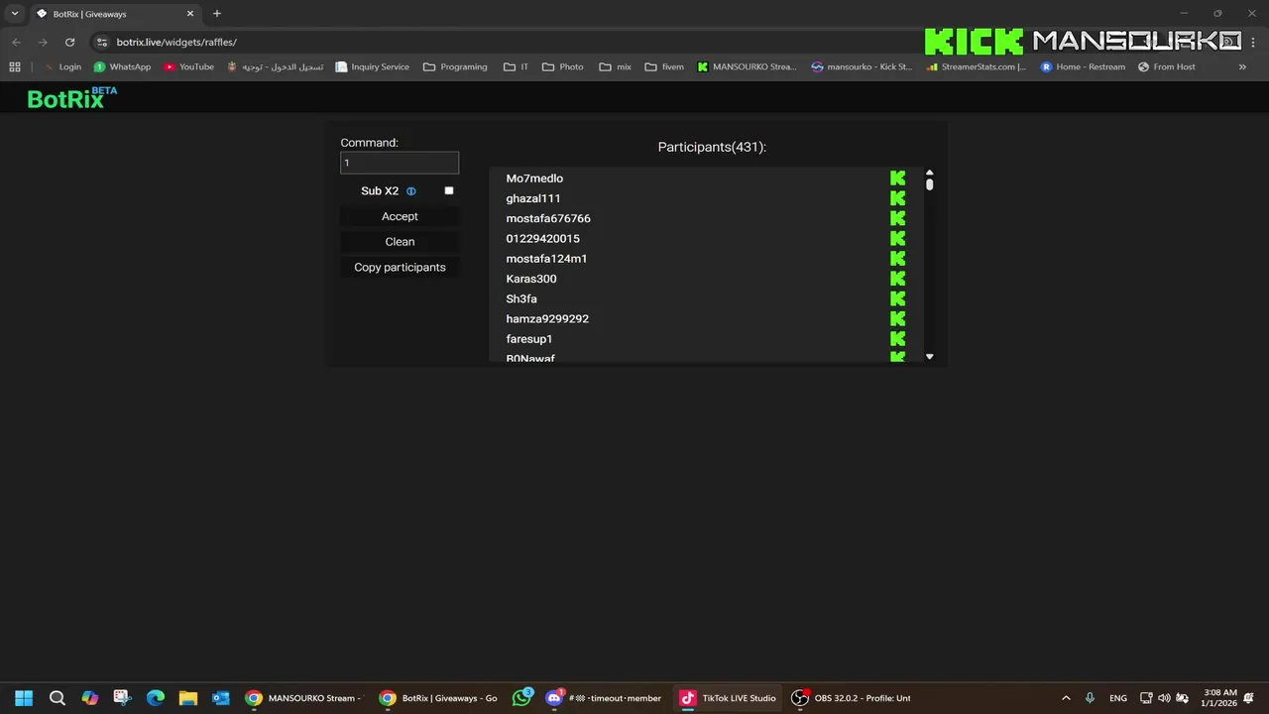Screen dimensions: 1269x714
Task: Open MANSOURKO Stream bookmark
Action: coord(747,66)
